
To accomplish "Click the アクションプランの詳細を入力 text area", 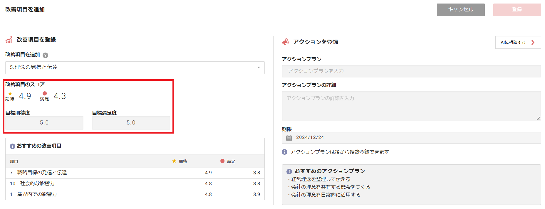I will pos(411,106).
